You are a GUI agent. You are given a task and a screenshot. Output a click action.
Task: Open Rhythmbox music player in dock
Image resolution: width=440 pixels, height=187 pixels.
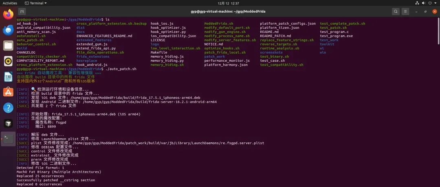coord(8,61)
